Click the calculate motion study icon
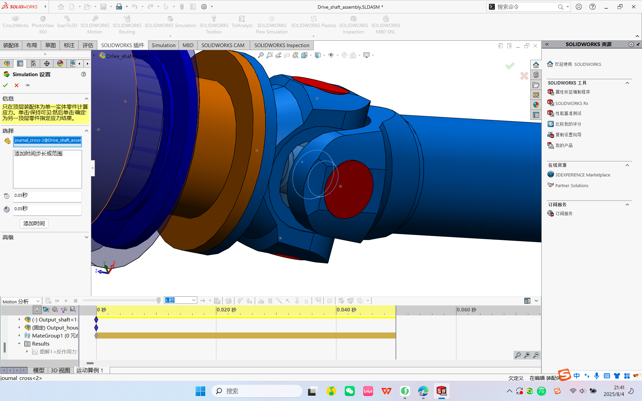642x401 pixels. (48, 301)
